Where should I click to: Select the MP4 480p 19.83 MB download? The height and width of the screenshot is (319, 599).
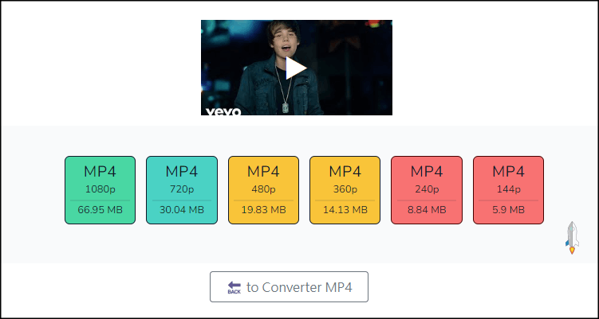[x=263, y=190]
